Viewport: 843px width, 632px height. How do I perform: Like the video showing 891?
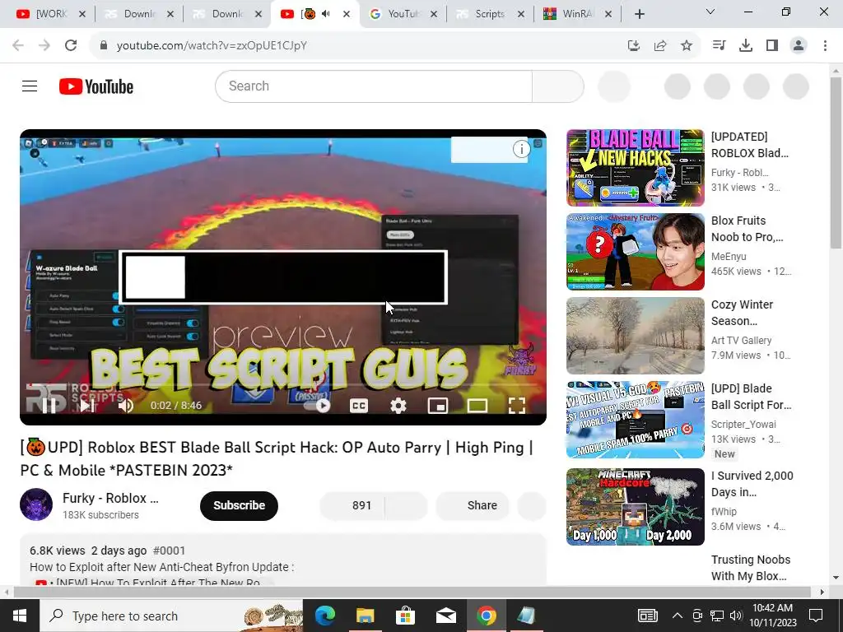(352, 506)
